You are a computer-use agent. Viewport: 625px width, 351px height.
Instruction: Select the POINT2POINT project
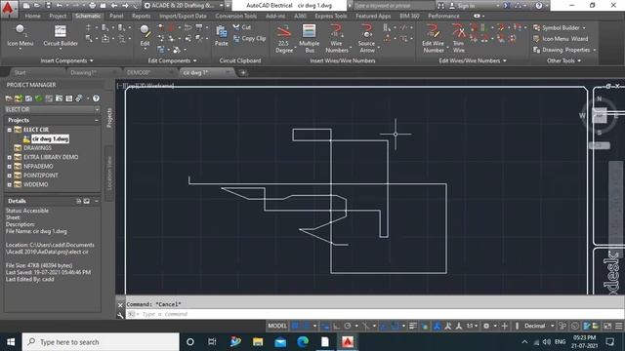pyautogui.click(x=41, y=175)
